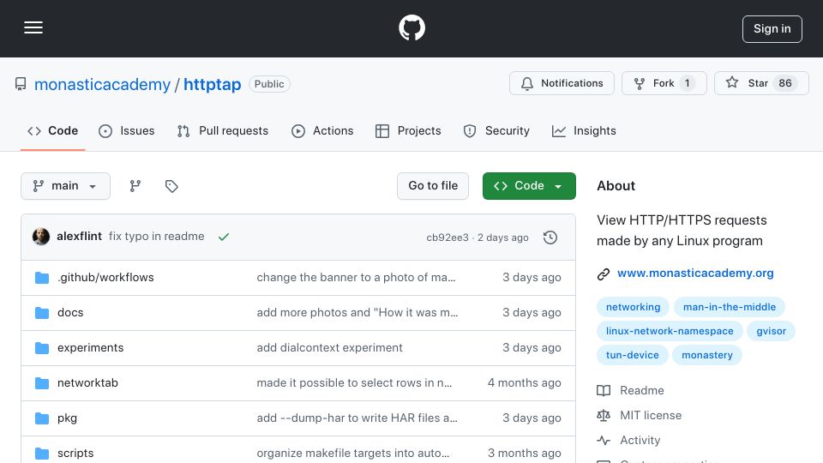
Task: Click the book icon beside Readme
Action: (604, 391)
